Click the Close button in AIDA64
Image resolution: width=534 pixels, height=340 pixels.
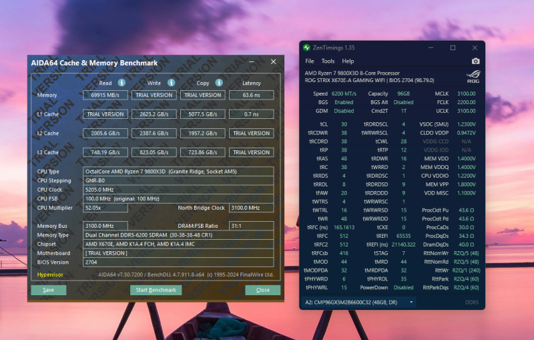pyautogui.click(x=262, y=290)
